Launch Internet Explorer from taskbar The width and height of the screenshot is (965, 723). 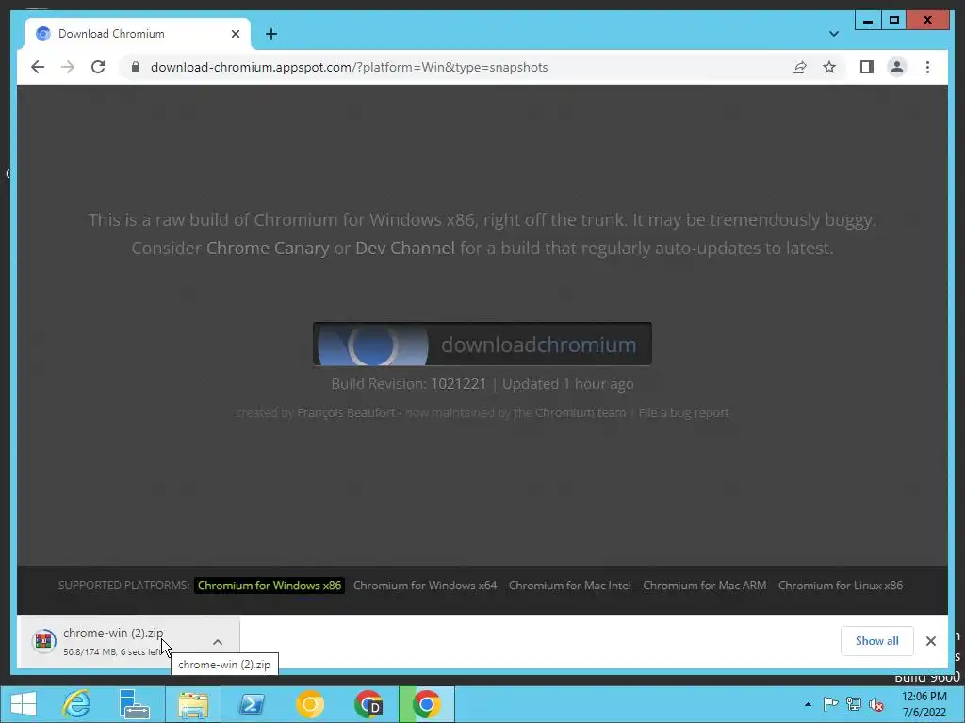77,704
